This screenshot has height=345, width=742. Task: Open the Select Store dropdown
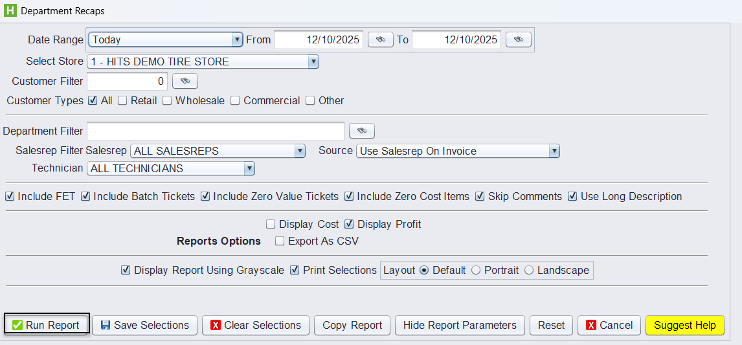coord(313,61)
